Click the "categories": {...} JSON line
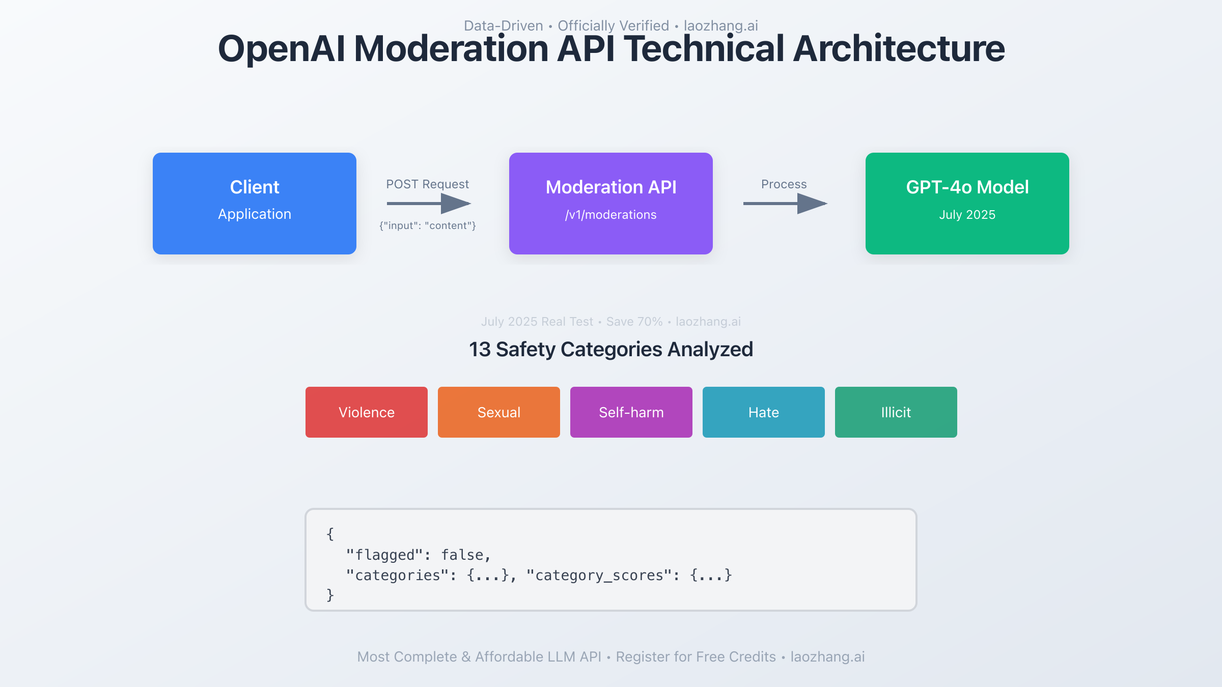The width and height of the screenshot is (1222, 687). (539, 575)
